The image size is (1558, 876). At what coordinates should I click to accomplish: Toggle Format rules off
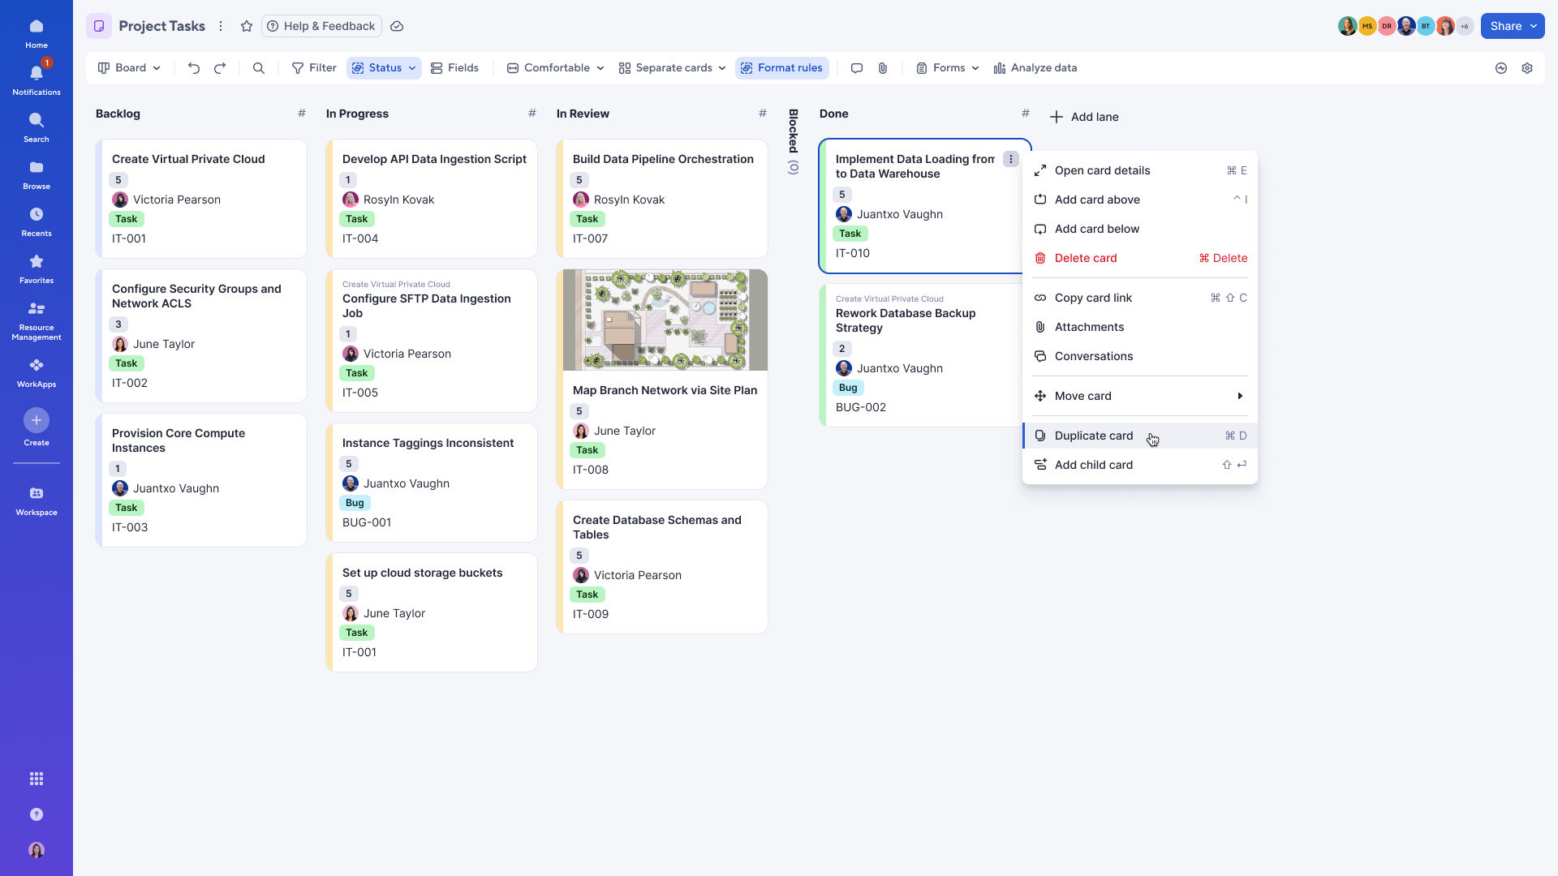781,68
